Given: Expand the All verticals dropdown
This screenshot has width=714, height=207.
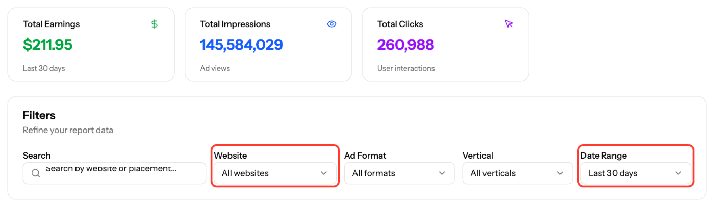Looking at the screenshot, I should (x=518, y=173).
